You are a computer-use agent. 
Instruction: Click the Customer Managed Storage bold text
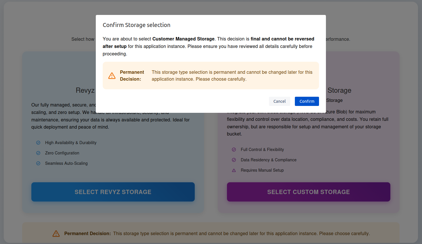(183, 39)
